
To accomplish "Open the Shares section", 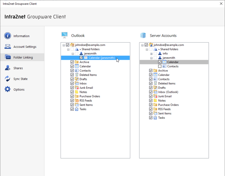I will point(22,68).
